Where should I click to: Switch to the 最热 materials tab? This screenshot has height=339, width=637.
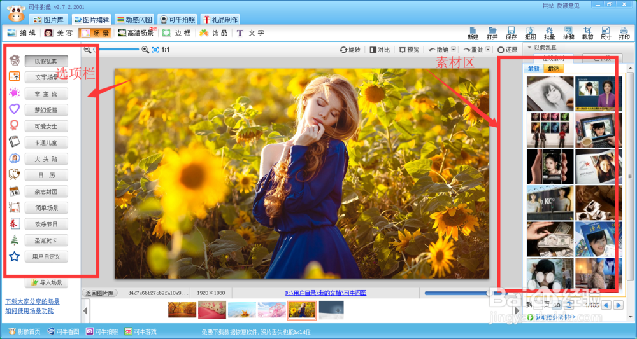tap(554, 69)
